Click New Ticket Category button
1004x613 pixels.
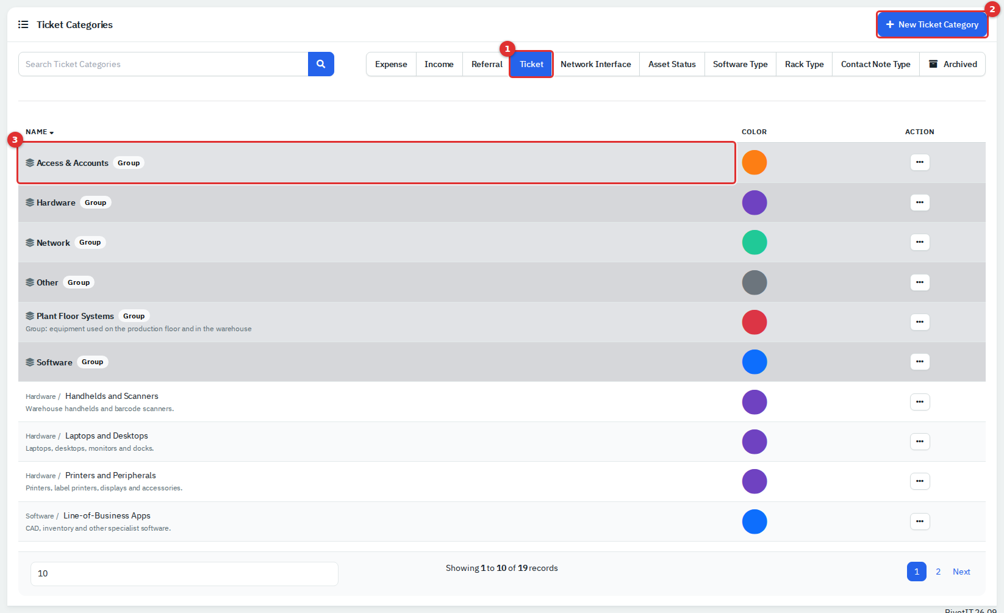point(932,24)
